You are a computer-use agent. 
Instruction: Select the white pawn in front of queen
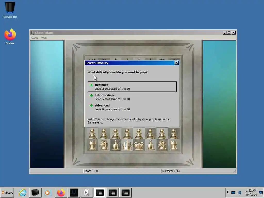[127, 134]
